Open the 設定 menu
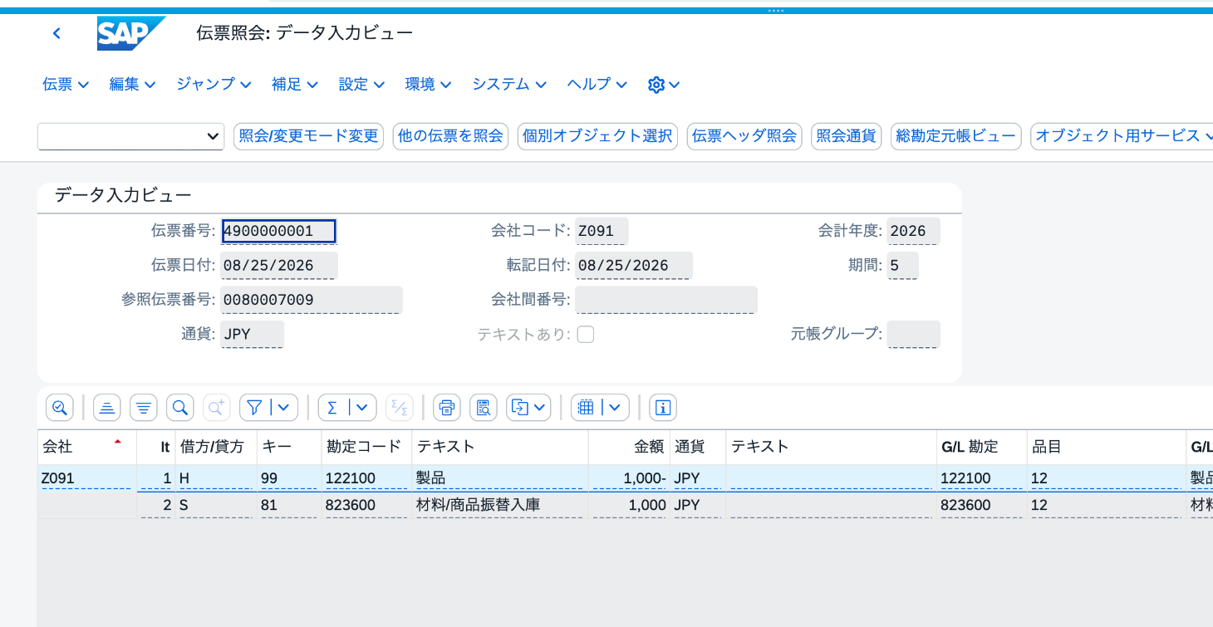The width and height of the screenshot is (1213, 627). tap(361, 84)
